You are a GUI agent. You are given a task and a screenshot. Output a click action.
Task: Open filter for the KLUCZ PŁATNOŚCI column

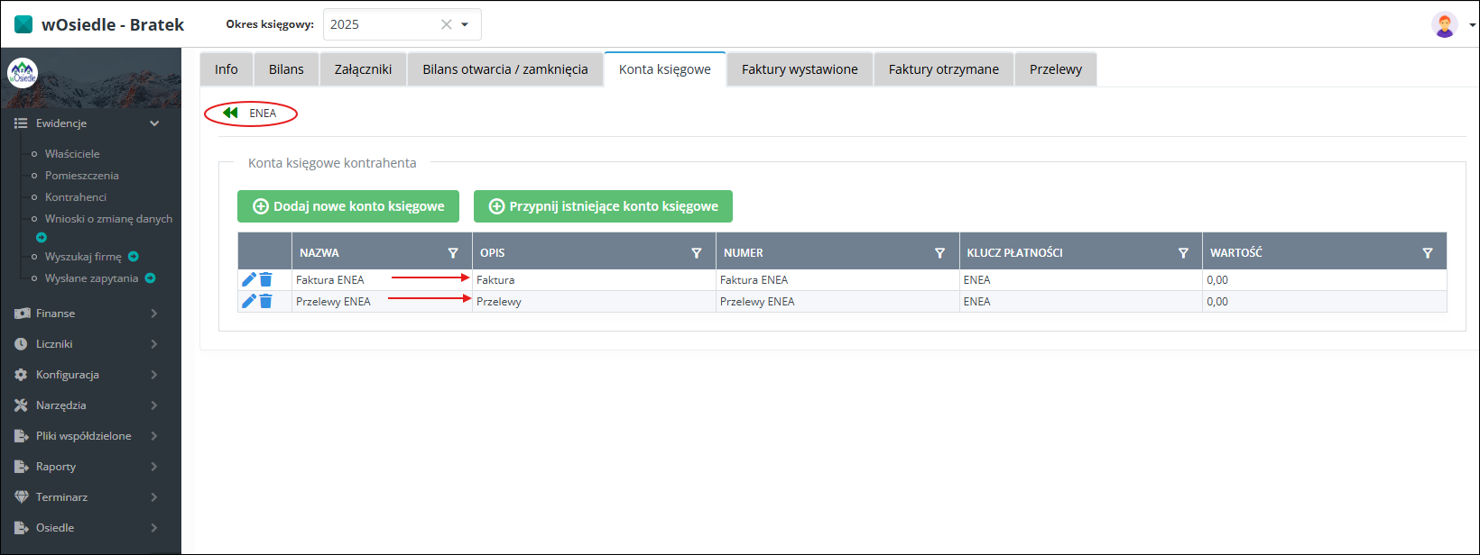[1183, 253]
